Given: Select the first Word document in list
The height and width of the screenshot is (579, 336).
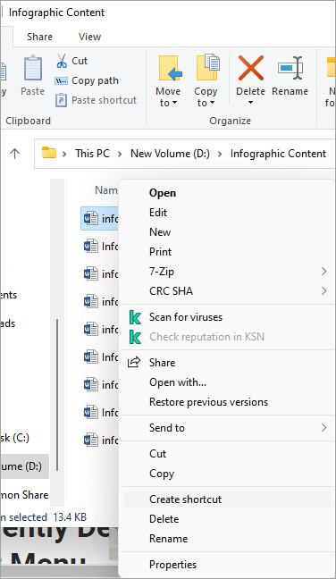Looking at the screenshot, I should (99, 219).
